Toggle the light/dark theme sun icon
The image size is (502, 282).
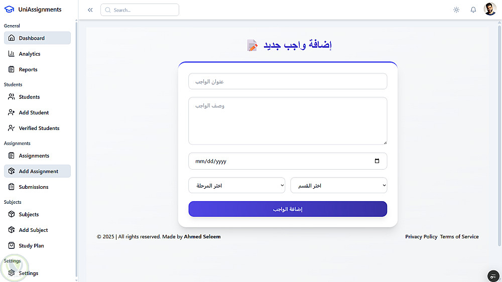(456, 10)
